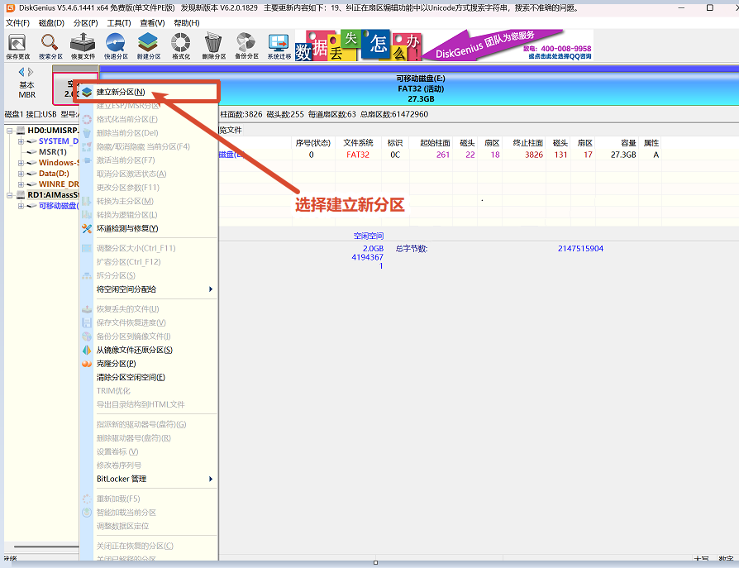Go to next disk with right arrow
Viewport: 739px width, 568px height.
click(31, 72)
